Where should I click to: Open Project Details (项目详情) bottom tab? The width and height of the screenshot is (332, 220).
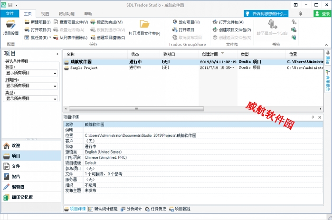75,209
